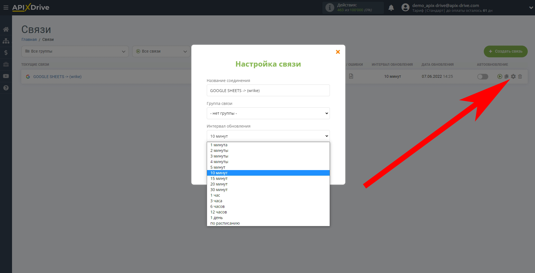Viewport: 535px width, 273px height.
Task: Open the billing dollar sidebar icon
Action: (x=6, y=53)
